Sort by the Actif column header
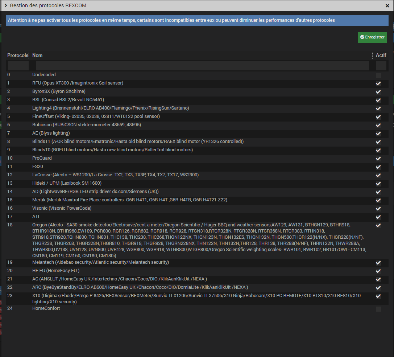Image resolution: width=394 pixels, height=357 pixels. 381,56
